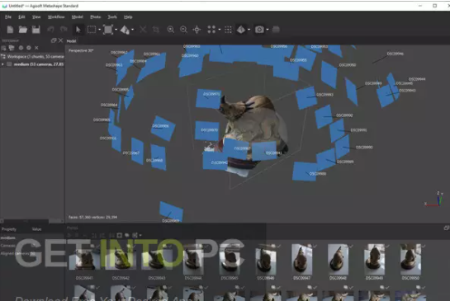Choose the rectangle selection tool
The image size is (450, 301).
tap(92, 30)
